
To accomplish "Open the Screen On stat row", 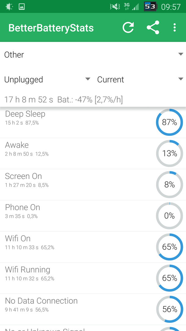I will point(93,185).
